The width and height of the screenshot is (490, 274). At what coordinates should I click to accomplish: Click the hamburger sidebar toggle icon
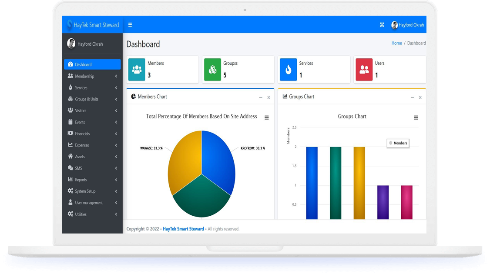point(130,25)
